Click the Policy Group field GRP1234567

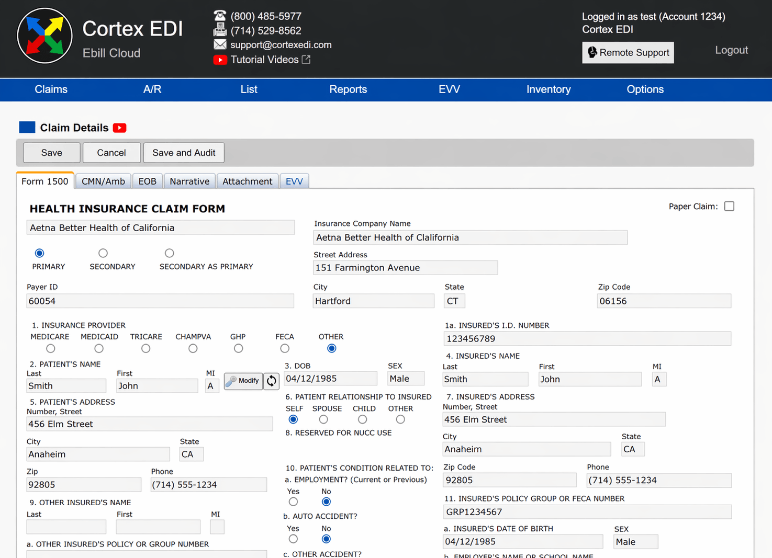pos(587,512)
